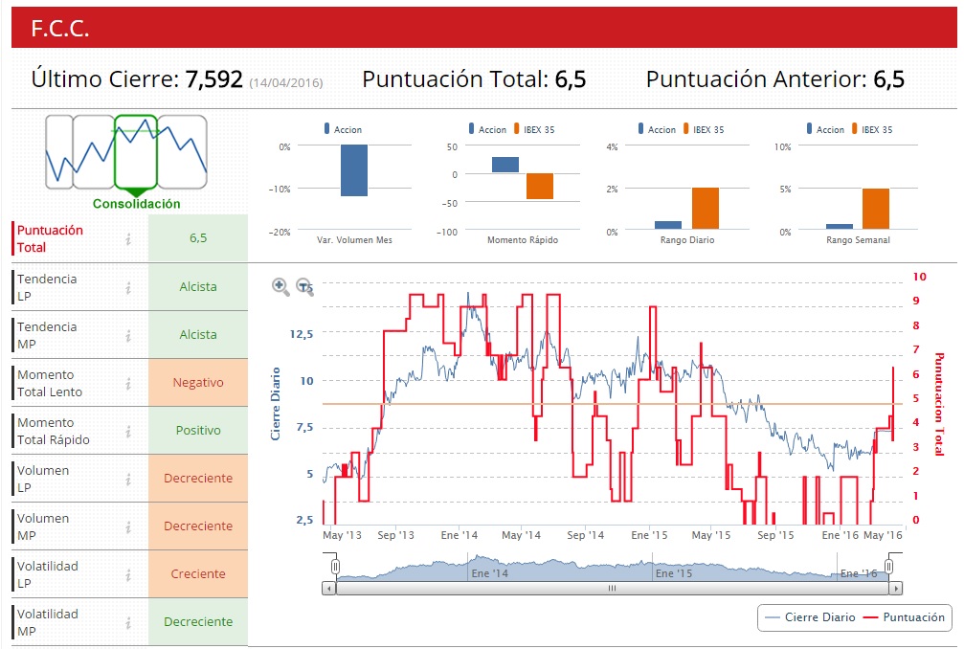Toggle Puntuación series in chart legend
964x649 pixels.
(905, 617)
